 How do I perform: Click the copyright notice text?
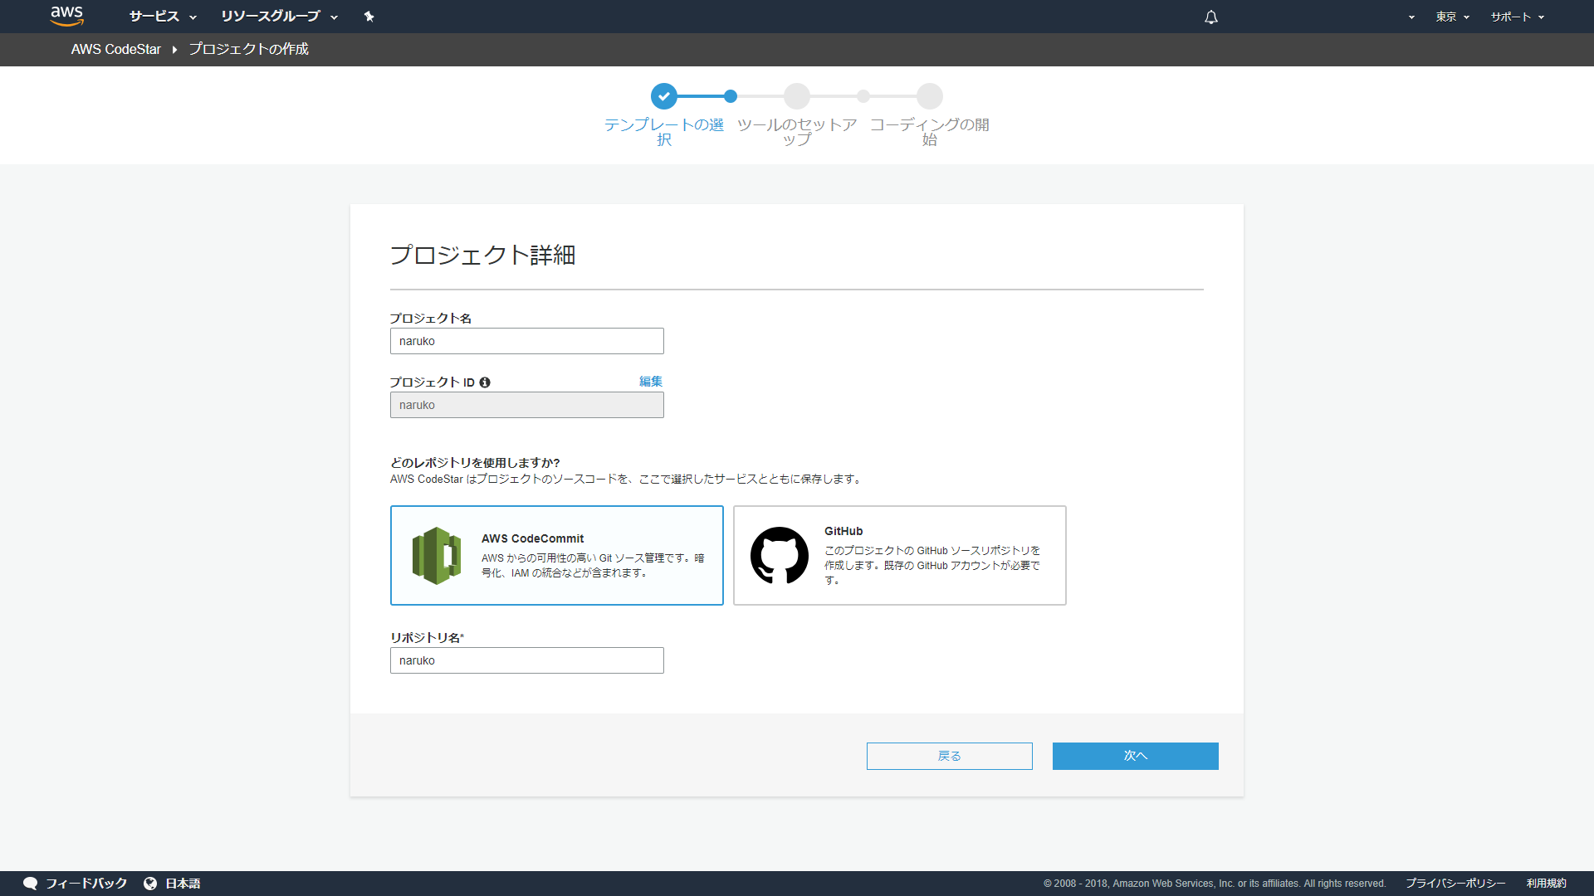pyautogui.click(x=1215, y=884)
